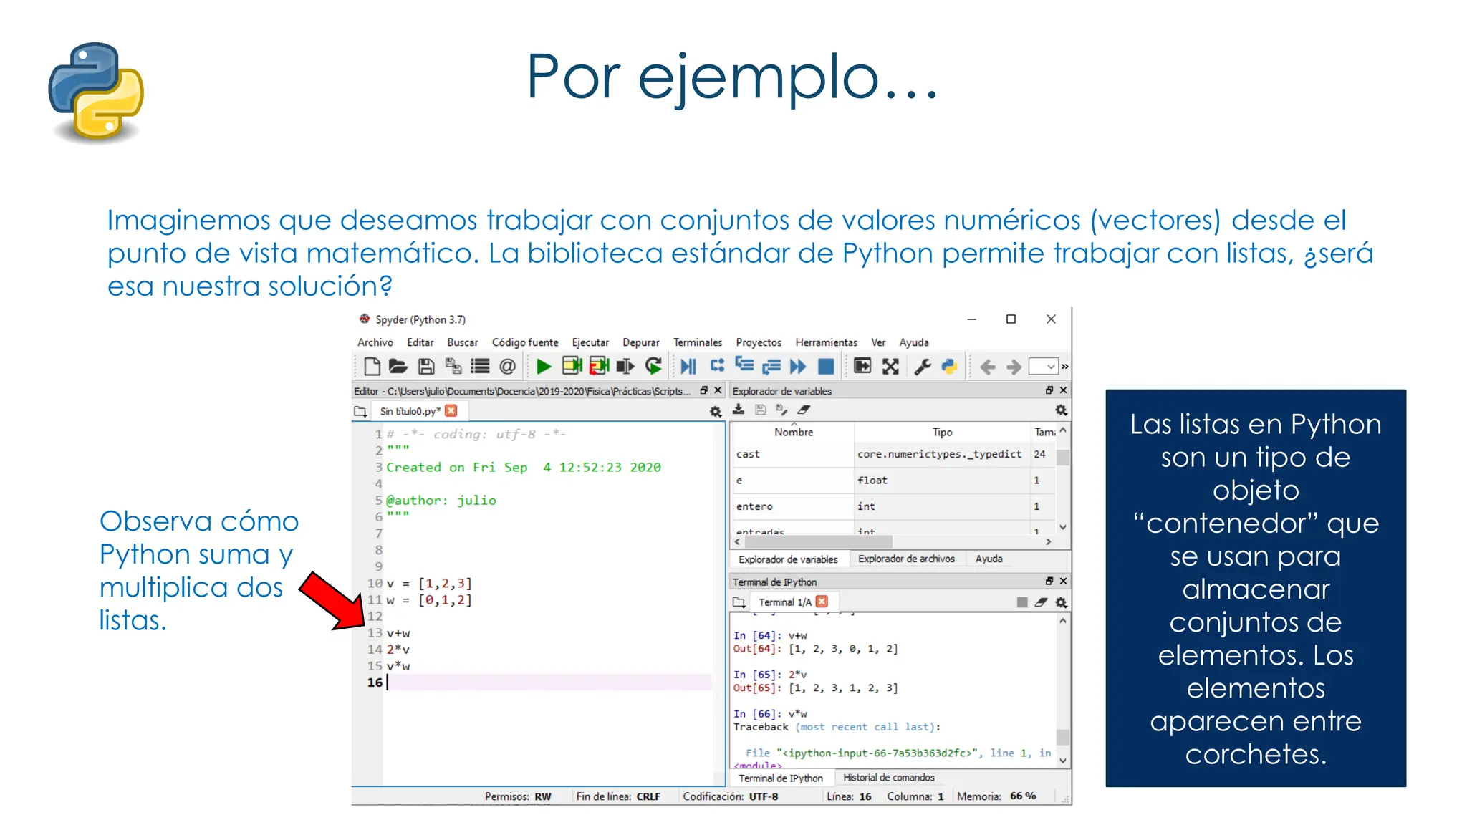Image resolution: width=1467 pixels, height=825 pixels.
Task: Open the working directory combo box in toolbar
Action: (x=1044, y=367)
